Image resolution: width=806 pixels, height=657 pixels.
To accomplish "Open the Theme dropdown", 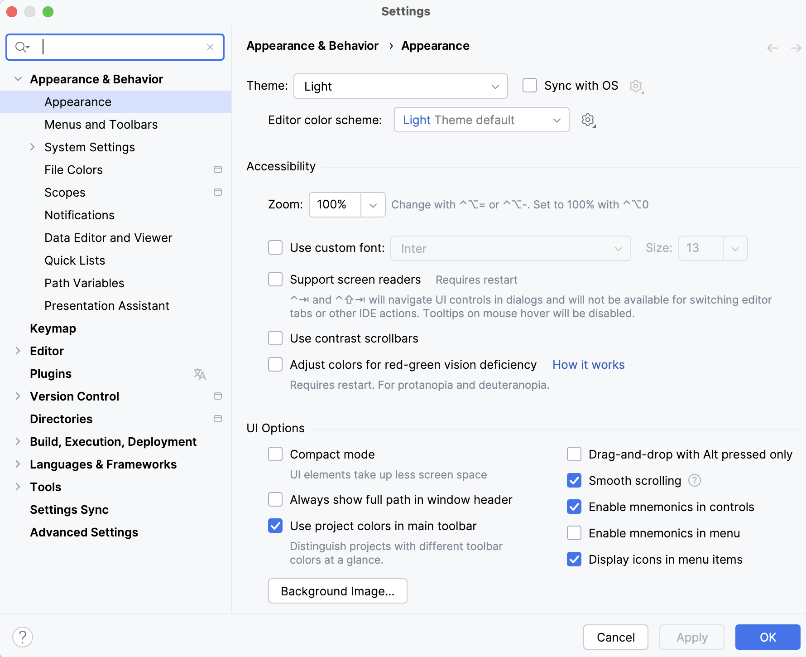I will click(400, 86).
